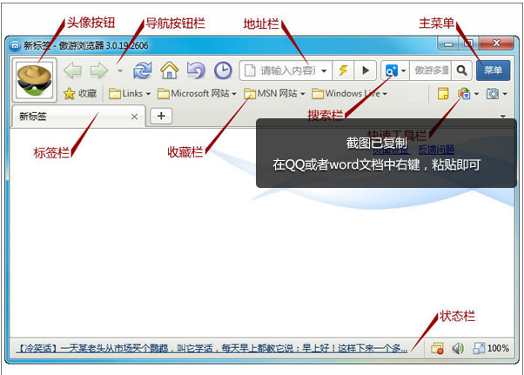Open the home page icon
Screen dimensions: 524x375
click(x=170, y=70)
